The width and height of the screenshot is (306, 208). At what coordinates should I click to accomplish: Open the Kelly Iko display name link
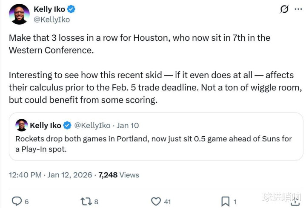[x=49, y=9]
